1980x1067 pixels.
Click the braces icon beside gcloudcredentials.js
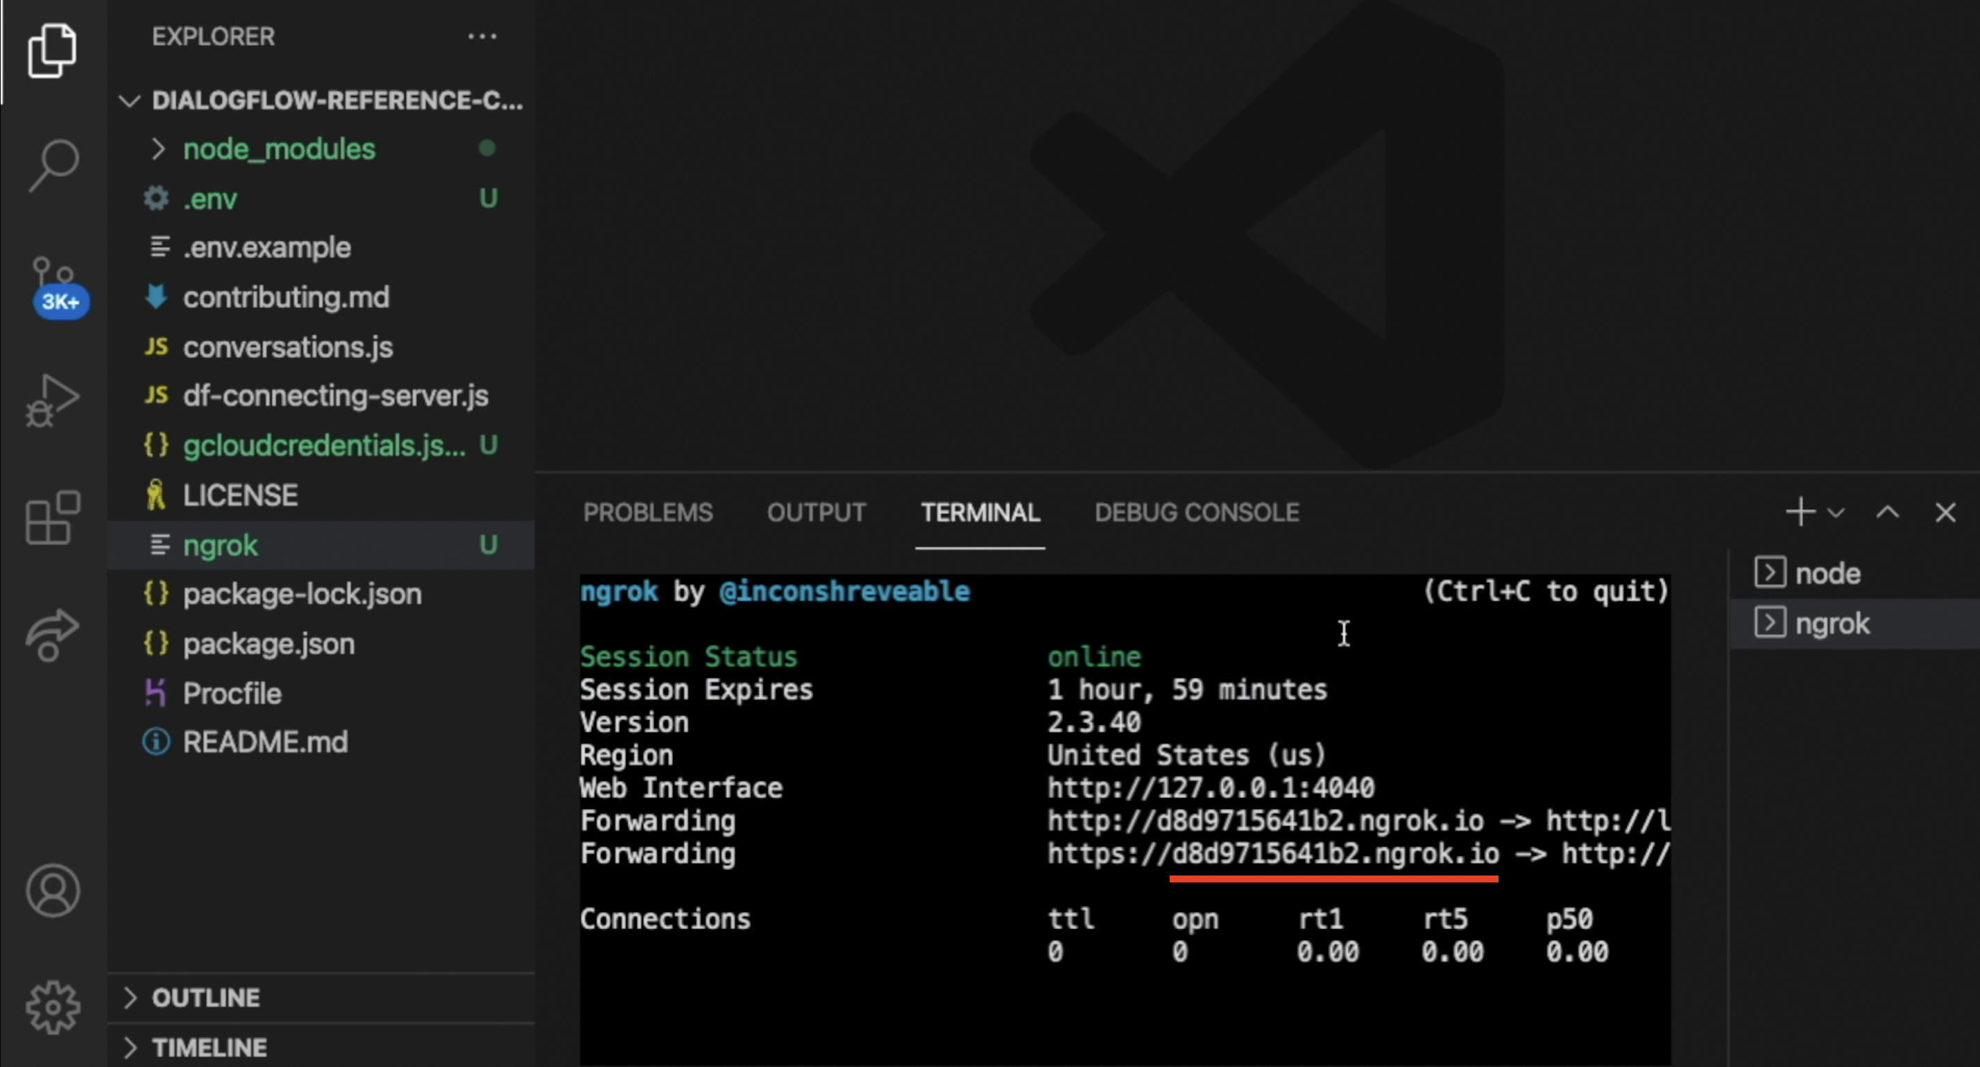pos(156,444)
